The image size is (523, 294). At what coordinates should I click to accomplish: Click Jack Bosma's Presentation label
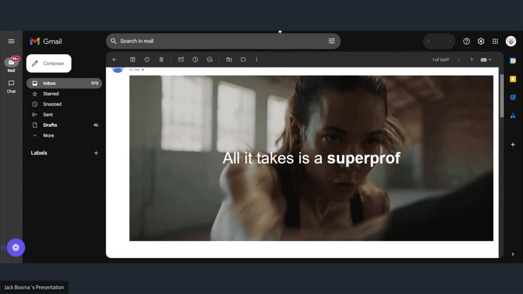[34, 287]
